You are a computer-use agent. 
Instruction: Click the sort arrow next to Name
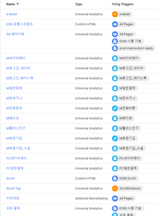[x=18, y=4]
